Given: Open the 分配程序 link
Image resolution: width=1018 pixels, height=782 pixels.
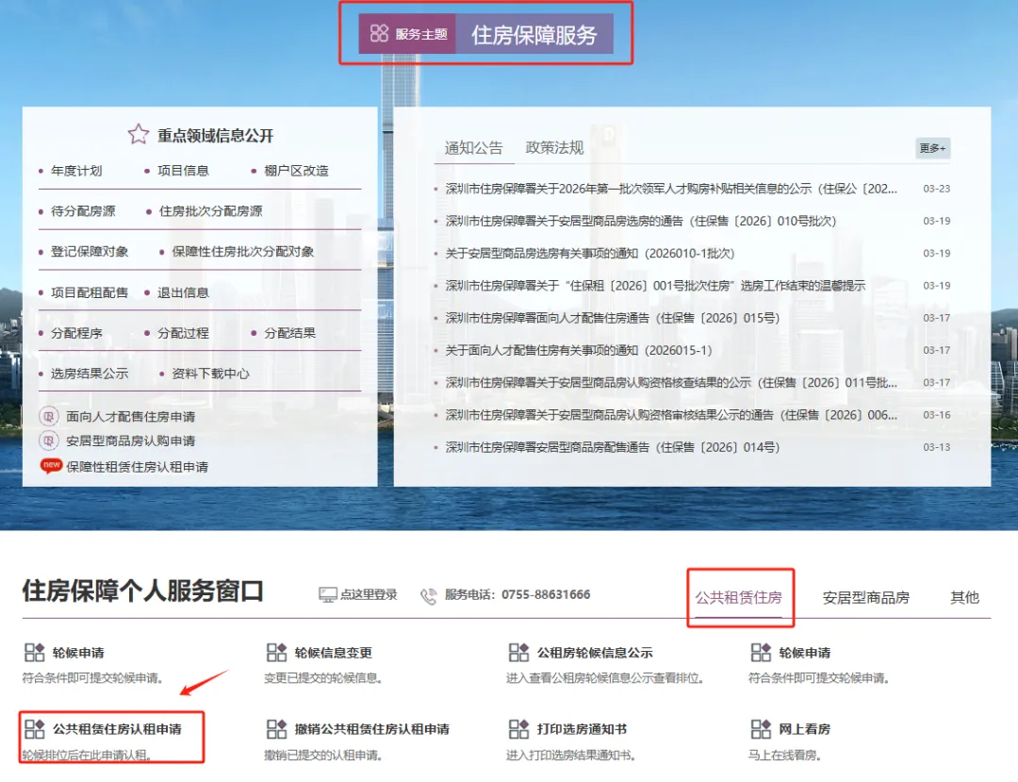Looking at the screenshot, I should [76, 333].
